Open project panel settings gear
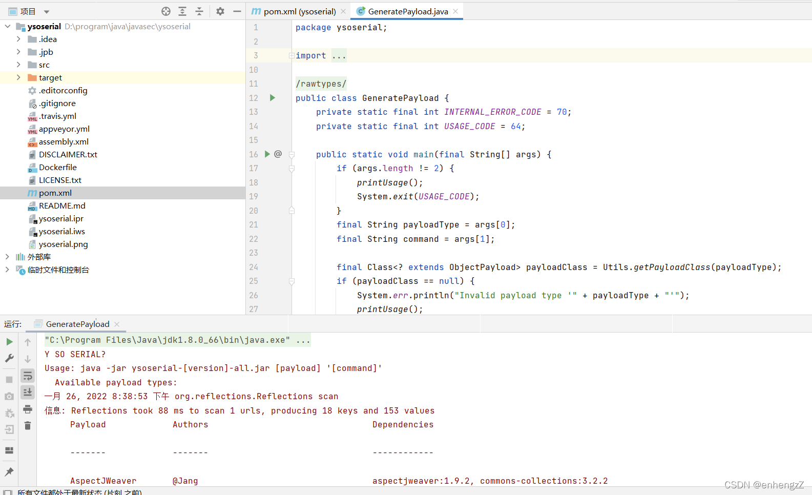812x495 pixels. click(220, 11)
